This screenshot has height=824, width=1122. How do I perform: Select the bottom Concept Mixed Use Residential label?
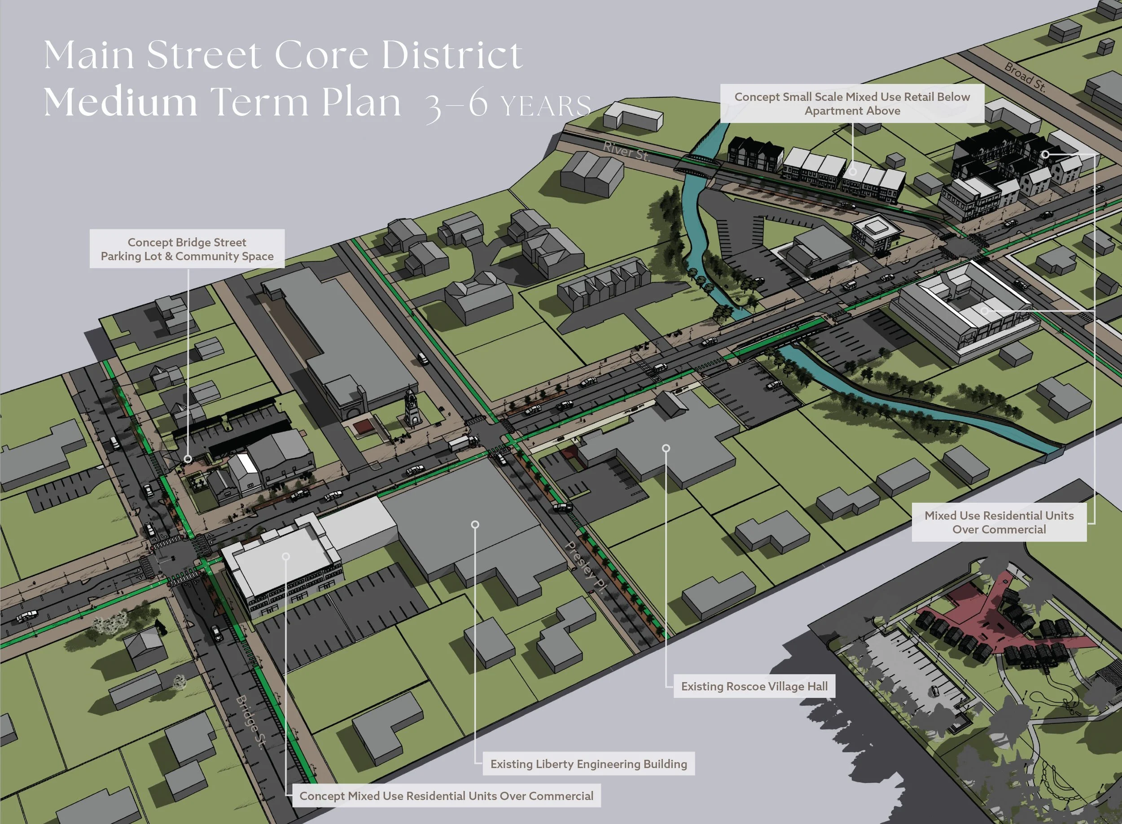446,796
